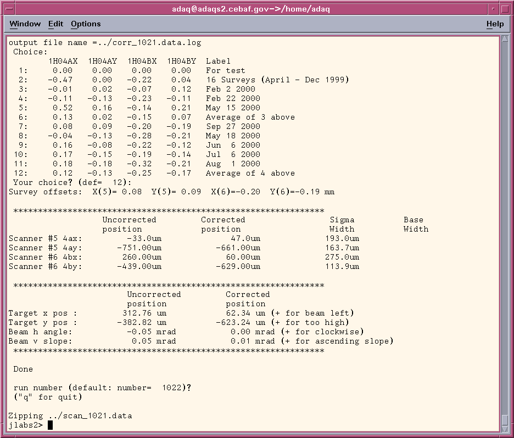The width and height of the screenshot is (514, 438).
Task: Click '16 Surveys (April - Dec 1999)' label
Action: 278,80
